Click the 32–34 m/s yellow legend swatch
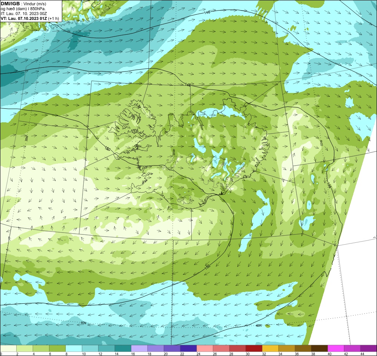 tap(270, 348)
